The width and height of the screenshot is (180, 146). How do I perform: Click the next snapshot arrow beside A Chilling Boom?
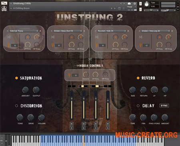pyautogui.click(x=115, y=8)
